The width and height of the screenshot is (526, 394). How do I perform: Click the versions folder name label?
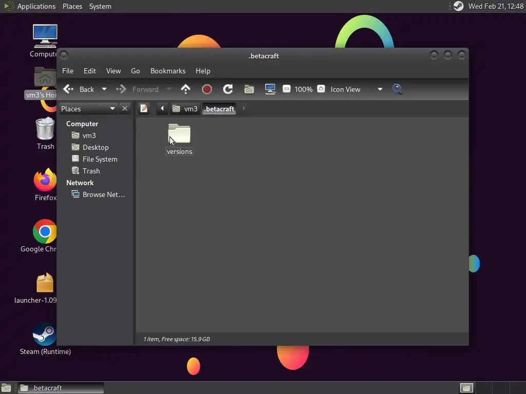point(179,151)
